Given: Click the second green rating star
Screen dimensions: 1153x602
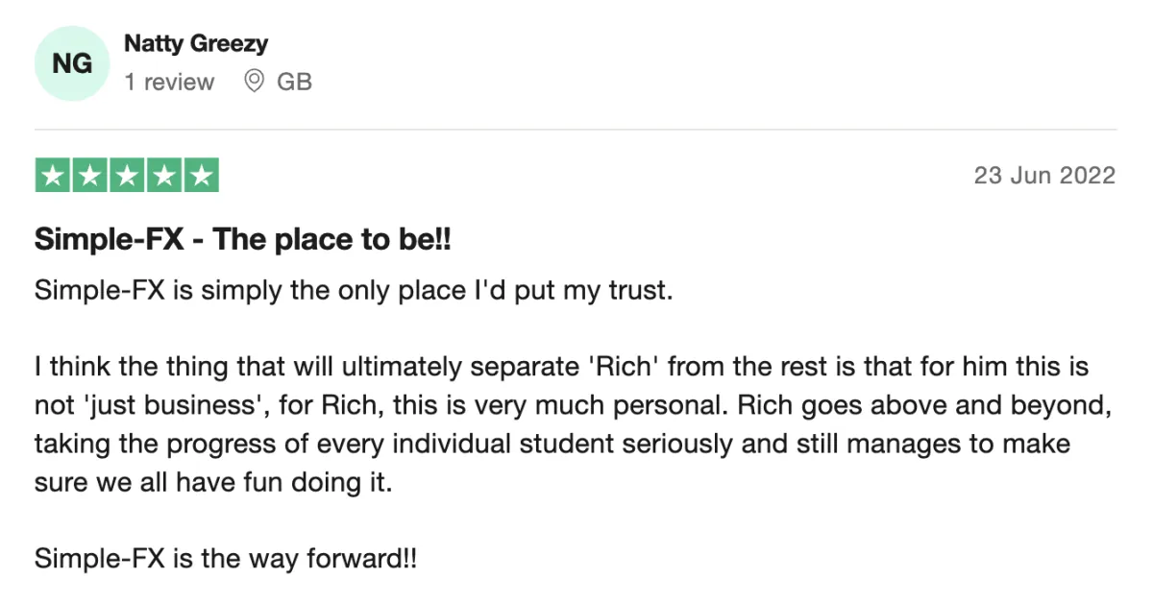Looking at the screenshot, I should (x=90, y=176).
